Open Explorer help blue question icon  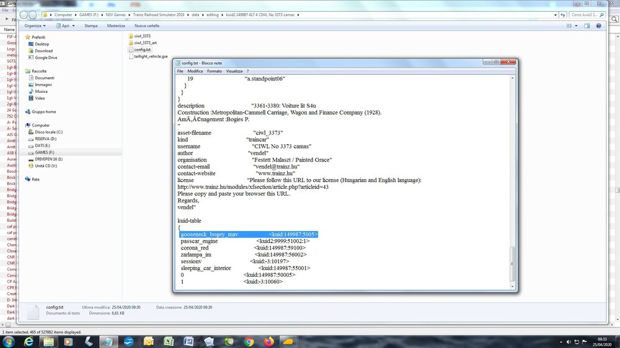coord(599,25)
